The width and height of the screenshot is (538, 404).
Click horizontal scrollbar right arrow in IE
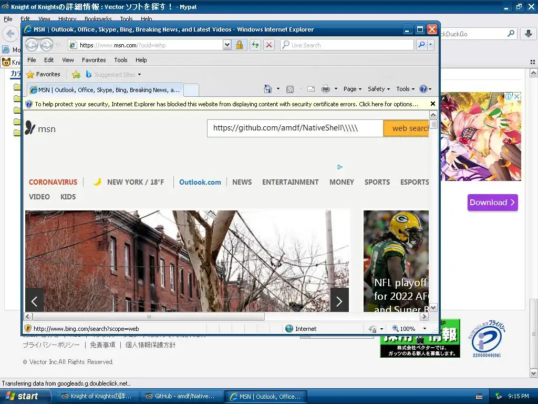coord(425,316)
